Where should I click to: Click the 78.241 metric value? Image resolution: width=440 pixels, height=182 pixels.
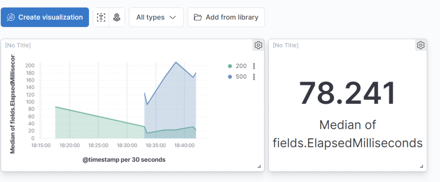click(347, 93)
